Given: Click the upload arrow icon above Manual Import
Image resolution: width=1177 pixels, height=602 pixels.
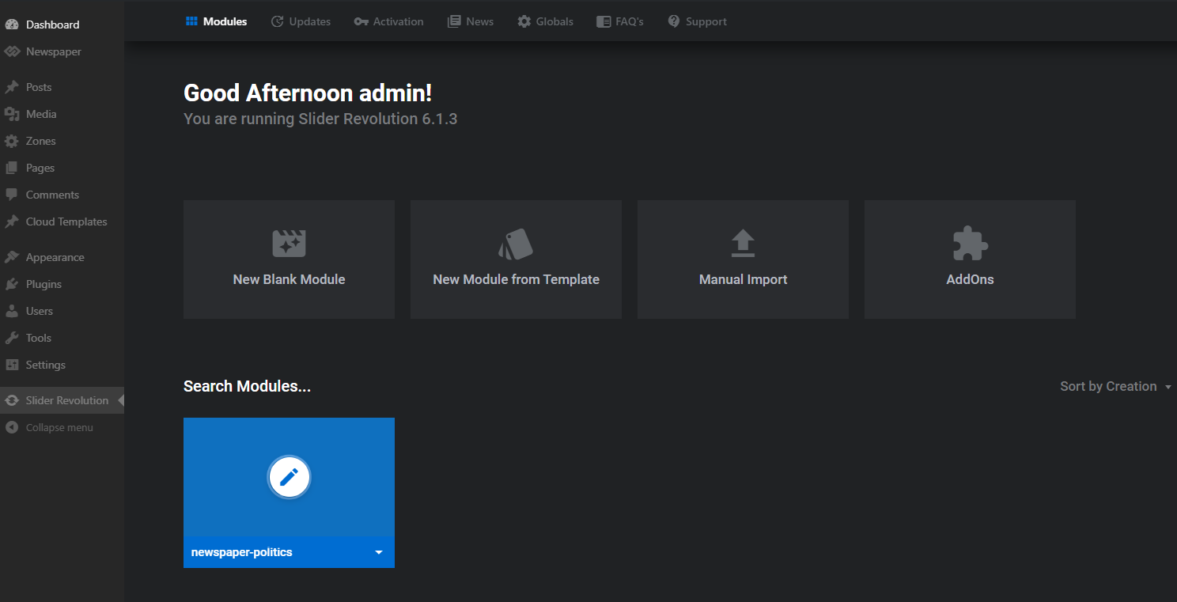Looking at the screenshot, I should (743, 243).
